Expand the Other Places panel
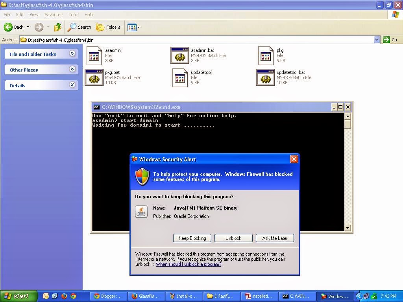Image resolution: width=403 pixels, height=302 pixels. tap(72, 69)
